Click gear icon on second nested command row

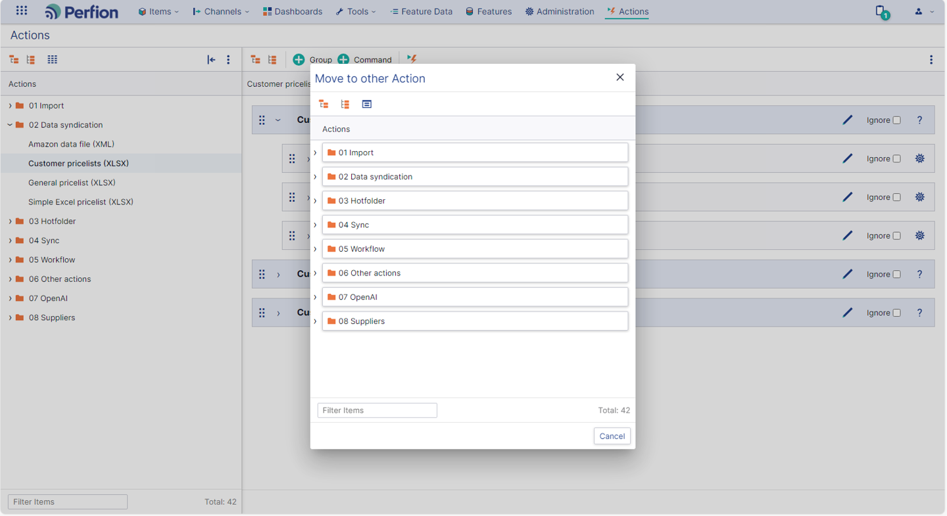(920, 197)
